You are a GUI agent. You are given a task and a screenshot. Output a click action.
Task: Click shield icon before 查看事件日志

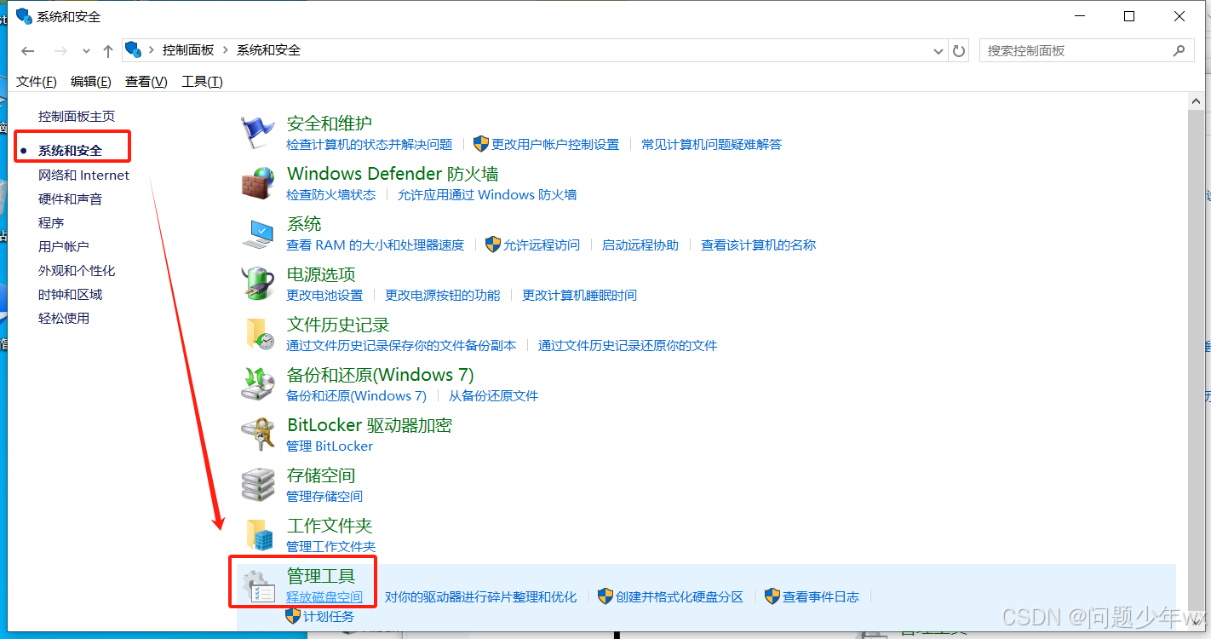(772, 596)
